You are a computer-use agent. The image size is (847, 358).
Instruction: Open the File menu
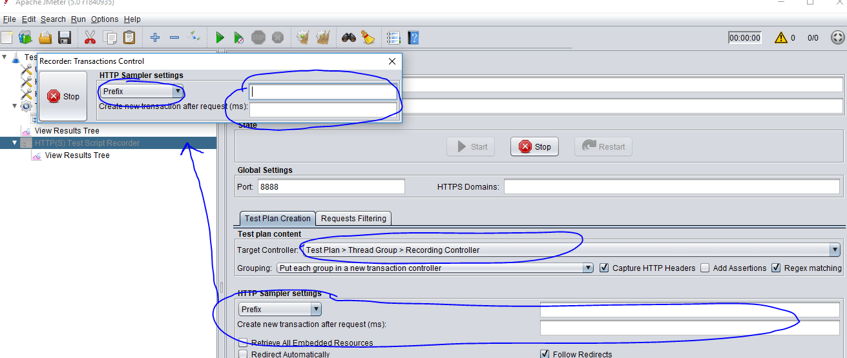tap(9, 19)
